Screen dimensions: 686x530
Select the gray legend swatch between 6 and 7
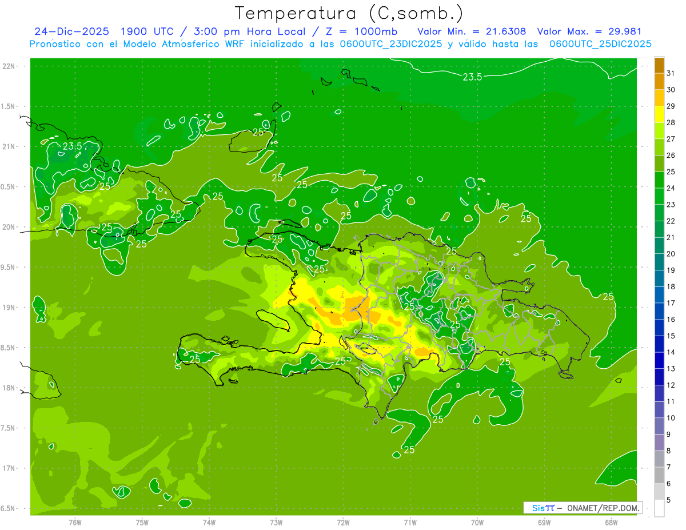659,475
